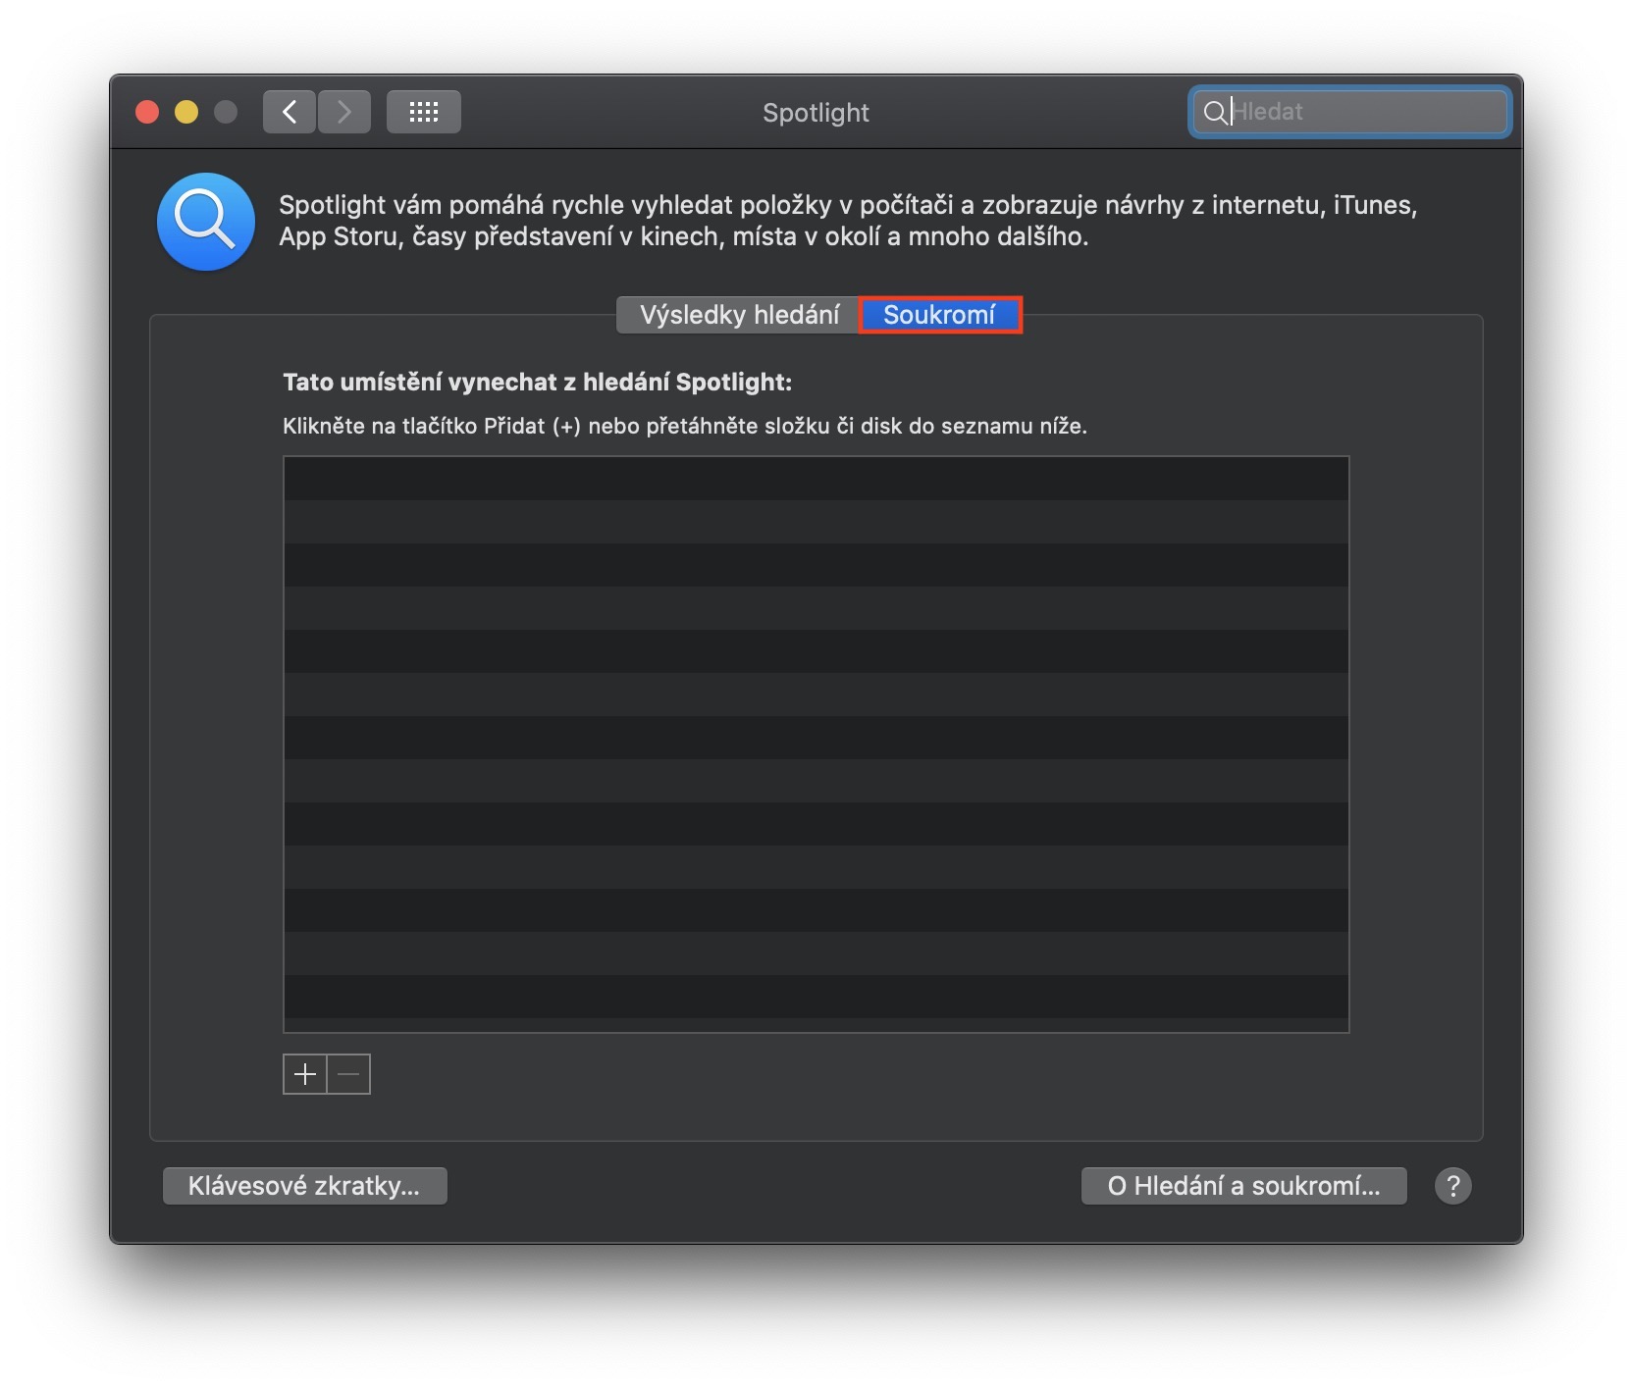
Task: Click the Spotlight description paragraph
Action: 848,221
